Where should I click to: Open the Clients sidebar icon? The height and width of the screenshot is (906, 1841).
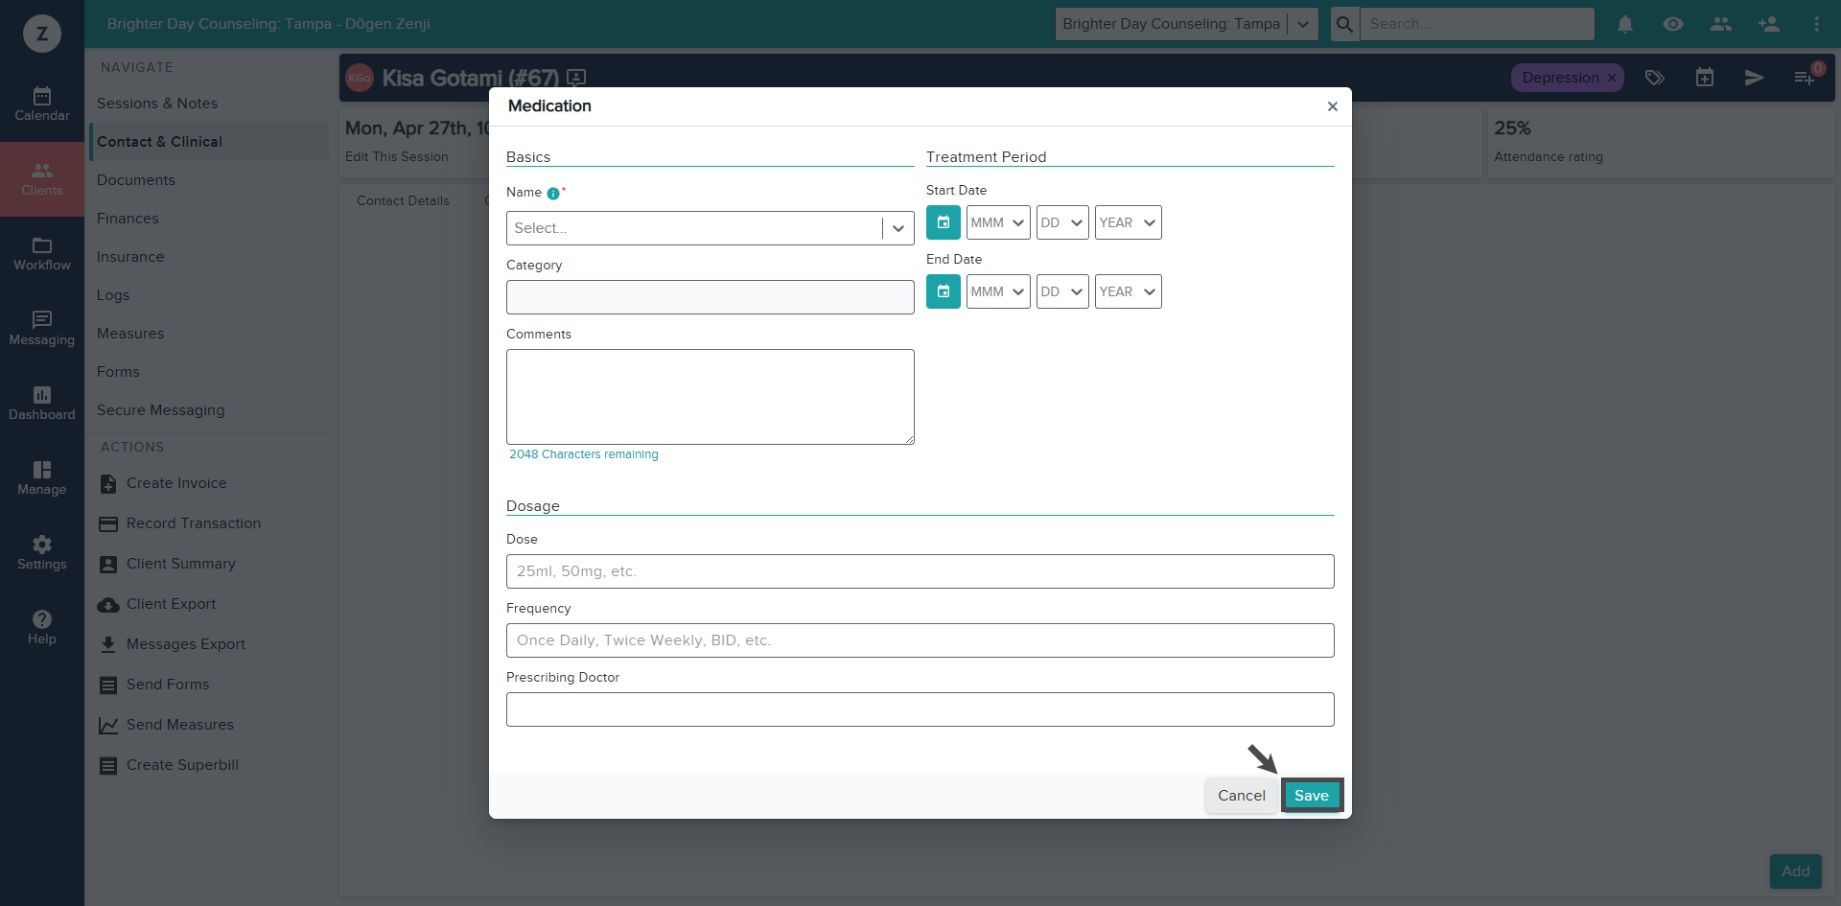(42, 179)
